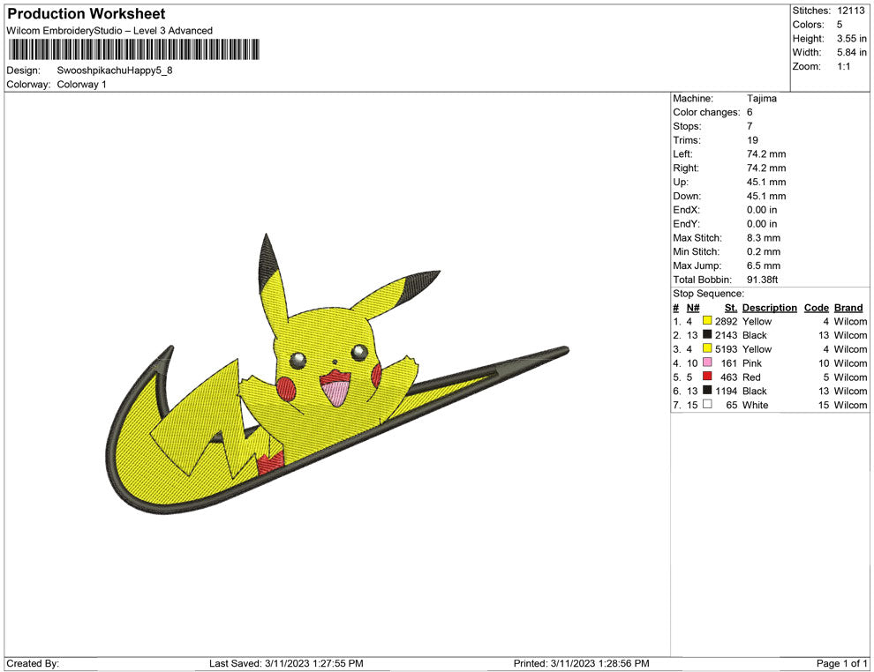
Task: Click the Min Stitch value '0.2 mm'
Action: 764,251
